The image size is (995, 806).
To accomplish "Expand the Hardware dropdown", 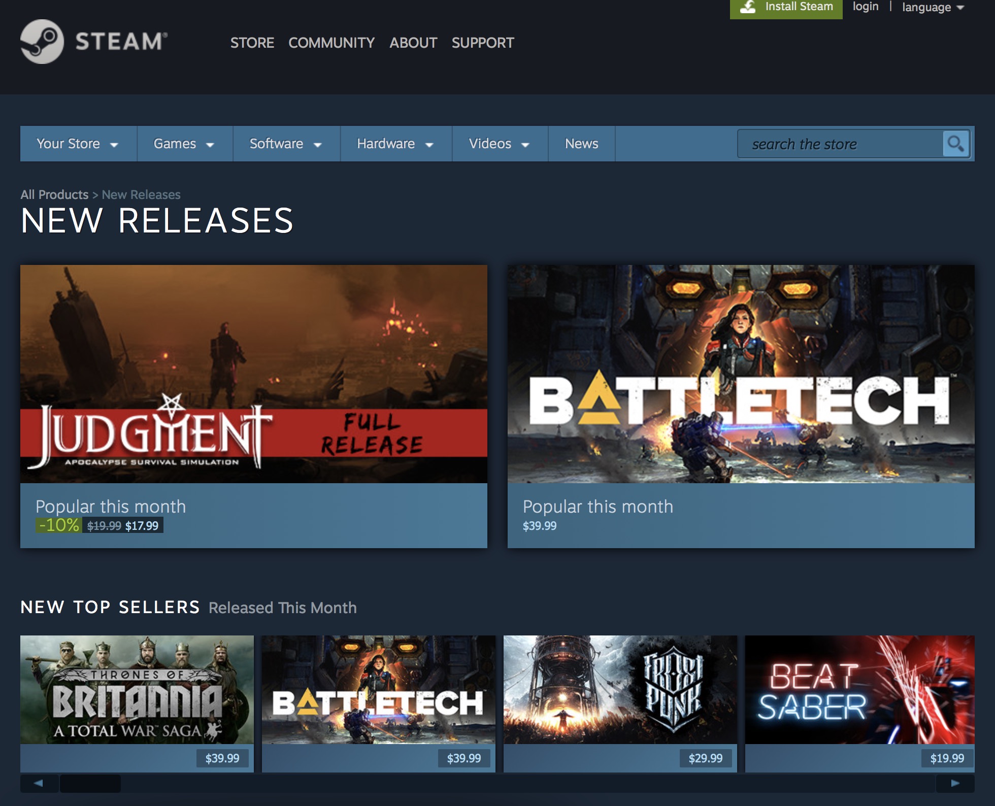I will [396, 144].
